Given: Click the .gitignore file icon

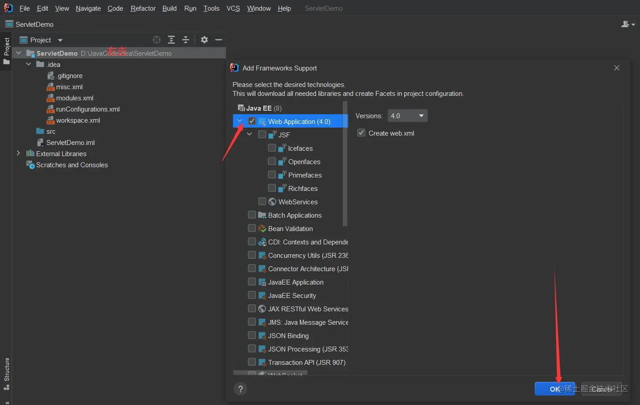Looking at the screenshot, I should pyautogui.click(x=51, y=76).
